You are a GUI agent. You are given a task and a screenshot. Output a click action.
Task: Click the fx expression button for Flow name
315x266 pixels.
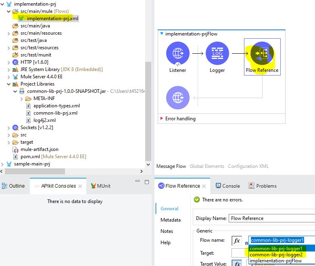237,241
